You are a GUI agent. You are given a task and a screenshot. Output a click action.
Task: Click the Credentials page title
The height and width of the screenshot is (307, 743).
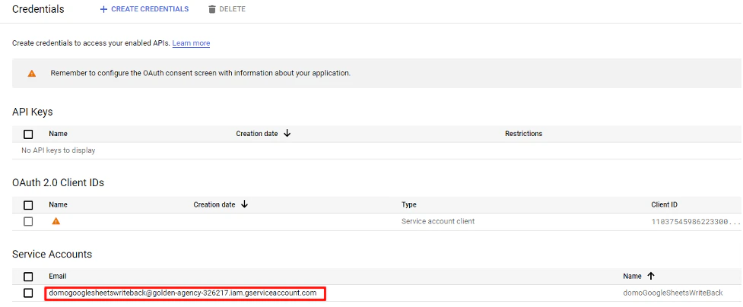pyautogui.click(x=38, y=9)
